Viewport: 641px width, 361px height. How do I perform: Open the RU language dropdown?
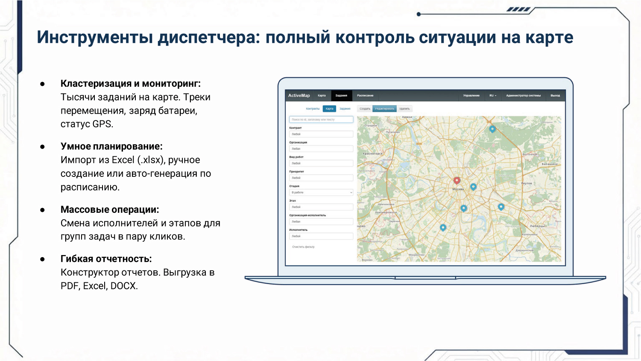[x=493, y=96]
